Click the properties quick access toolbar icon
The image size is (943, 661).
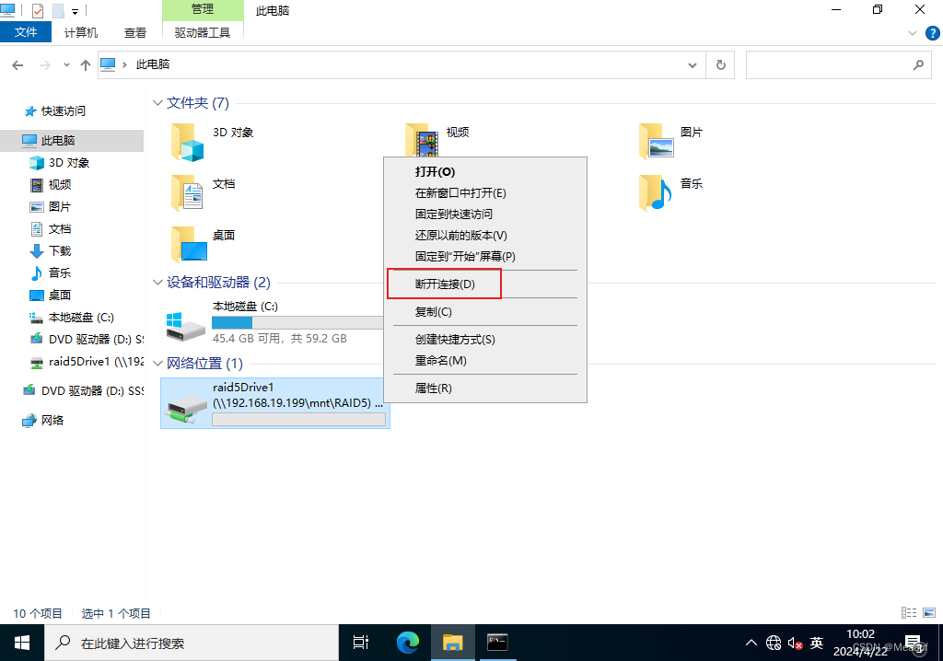[37, 11]
